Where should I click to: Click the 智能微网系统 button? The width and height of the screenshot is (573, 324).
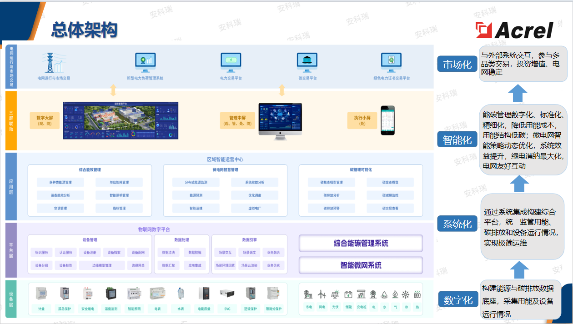[x=361, y=265]
